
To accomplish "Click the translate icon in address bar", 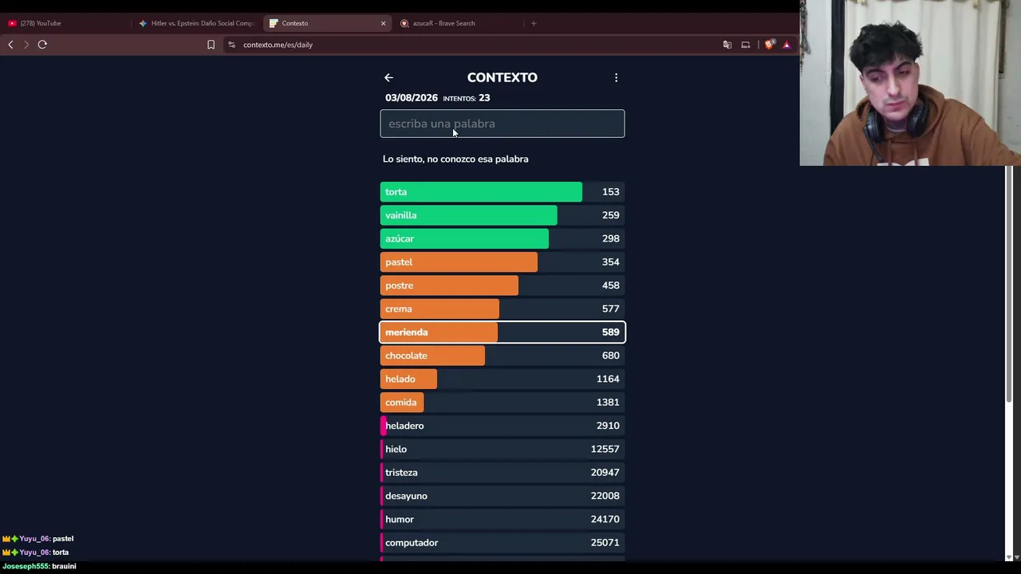I will pos(727,45).
